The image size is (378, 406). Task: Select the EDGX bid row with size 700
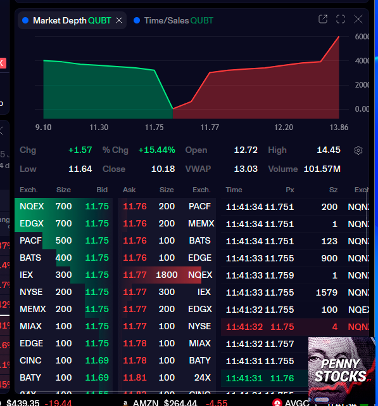click(x=64, y=223)
